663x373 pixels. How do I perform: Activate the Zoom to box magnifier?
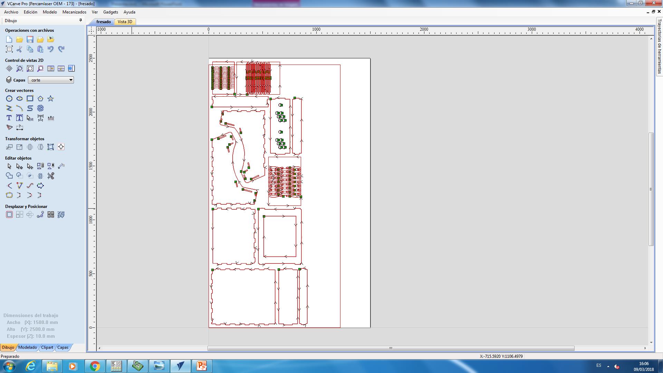click(20, 68)
